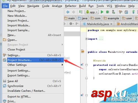The height and width of the screenshot is (103, 138).
Task: Click the toolbar Project Structure icon
Action: 126,12
